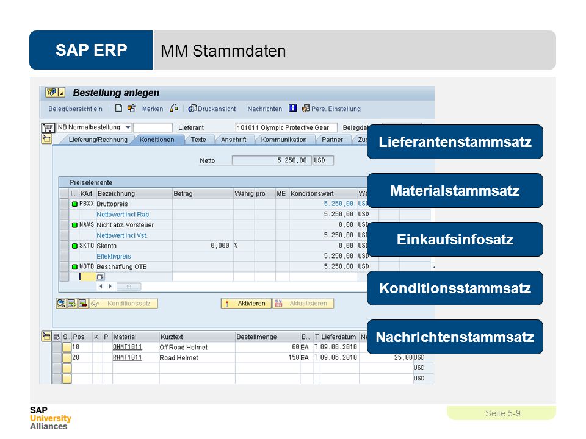Click the Lieferantenstammsatz box
The image size is (586, 439).
point(455,142)
